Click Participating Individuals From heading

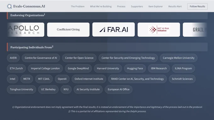32,47
